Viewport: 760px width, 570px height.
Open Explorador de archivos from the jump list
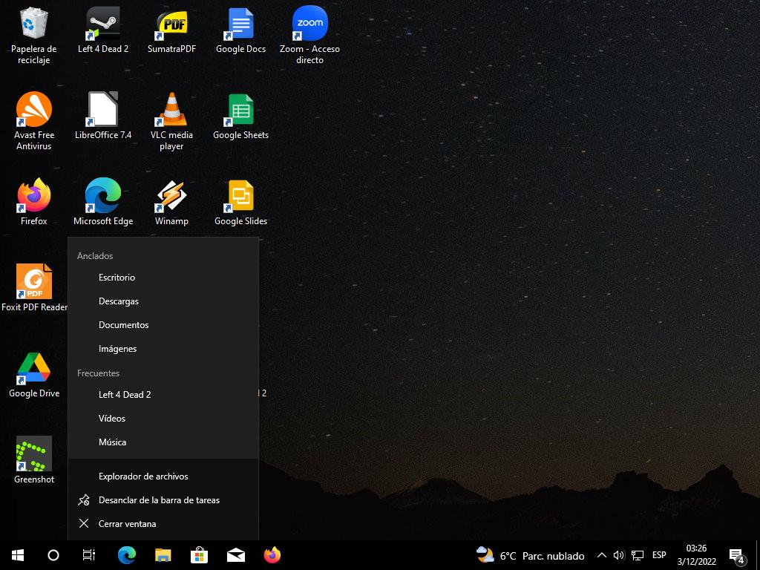[x=143, y=476]
